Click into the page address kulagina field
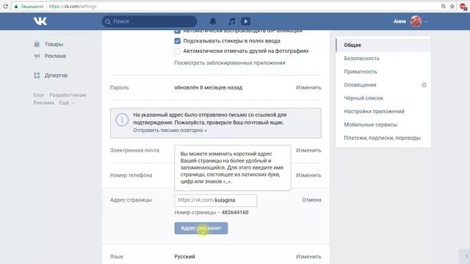The width and height of the screenshot is (470, 264). [x=215, y=200]
